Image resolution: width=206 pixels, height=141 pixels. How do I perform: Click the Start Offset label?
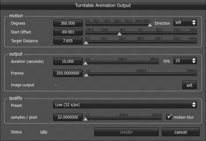coord(21,32)
